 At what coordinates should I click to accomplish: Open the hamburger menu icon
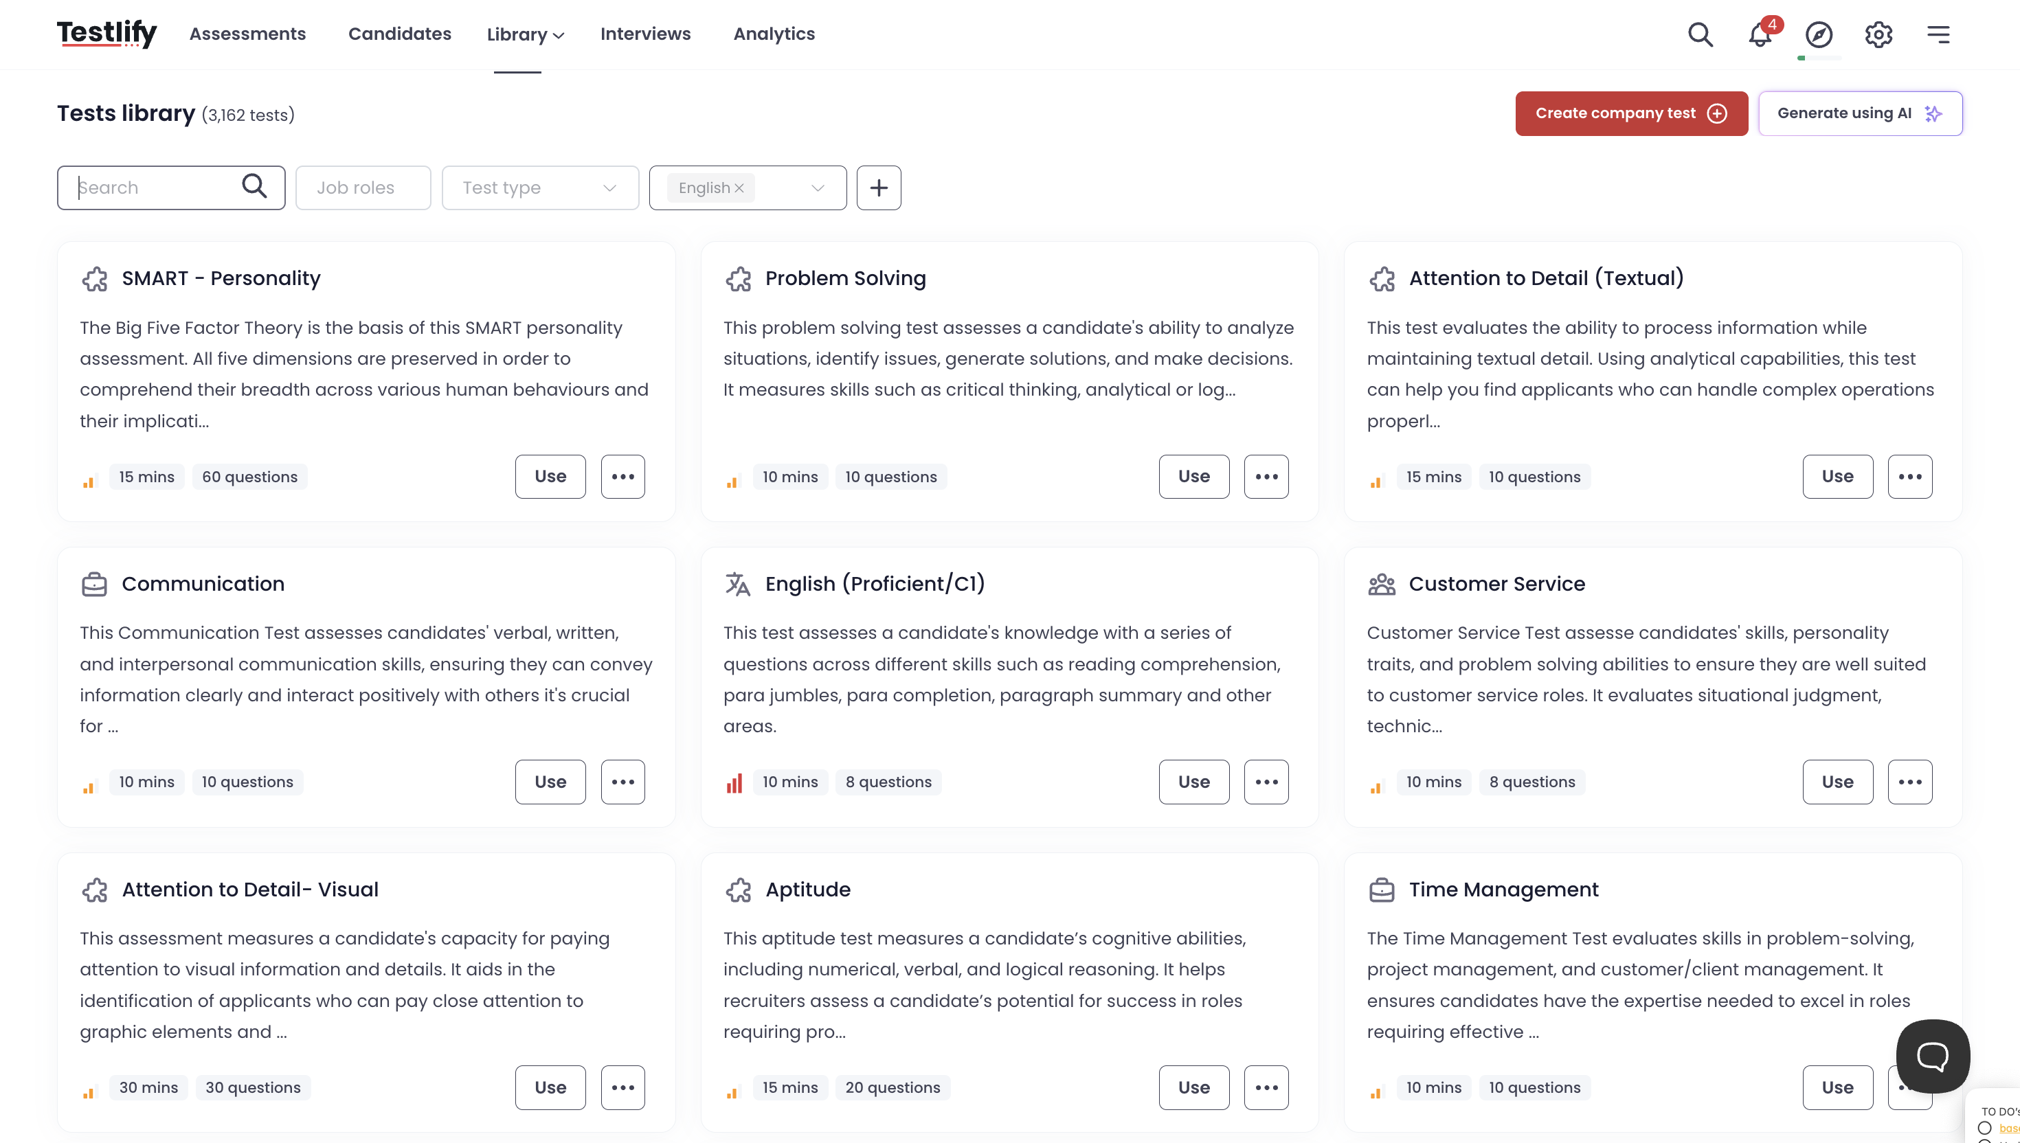click(x=1938, y=34)
